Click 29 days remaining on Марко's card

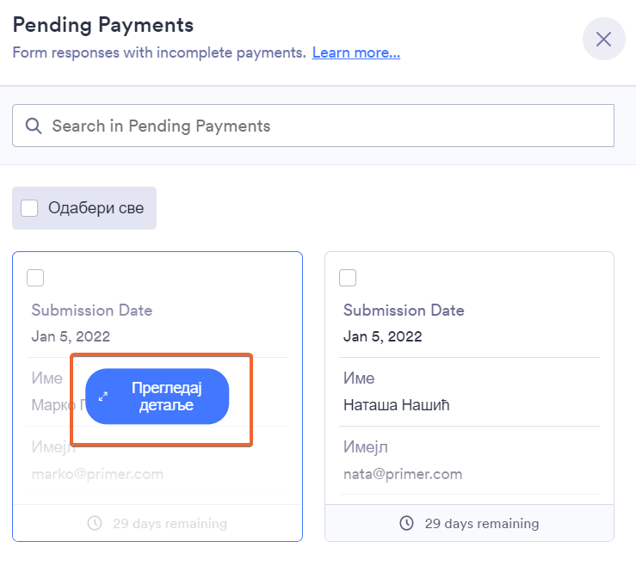pyautogui.click(x=170, y=523)
